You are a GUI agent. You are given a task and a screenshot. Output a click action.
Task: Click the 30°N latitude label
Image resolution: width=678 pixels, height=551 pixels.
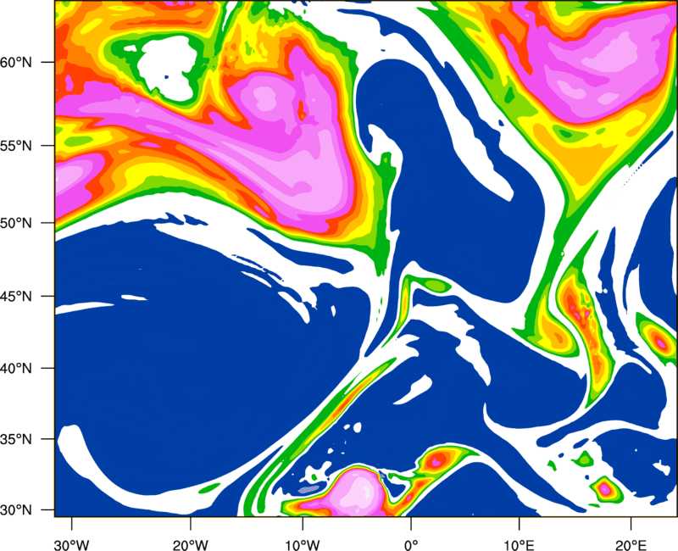[16, 510]
